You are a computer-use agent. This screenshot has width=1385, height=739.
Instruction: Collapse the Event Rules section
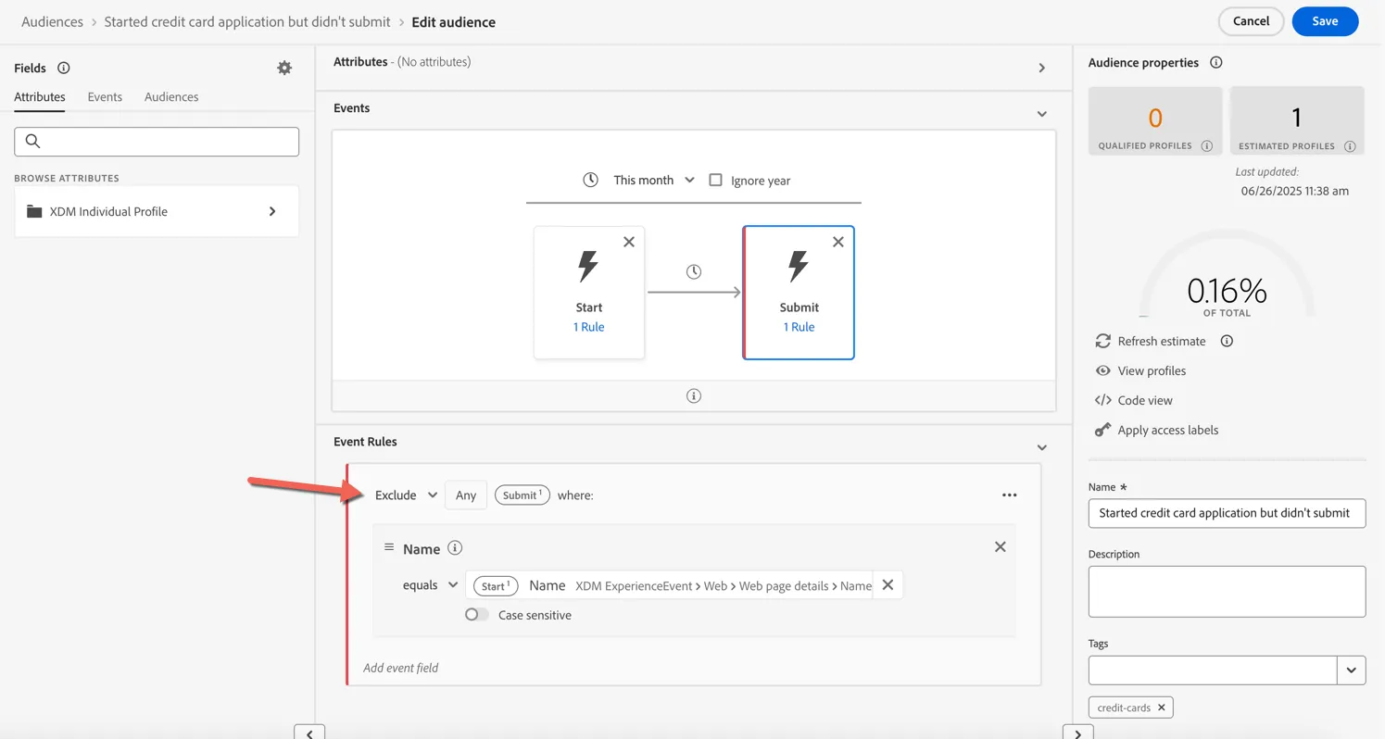[x=1041, y=447]
